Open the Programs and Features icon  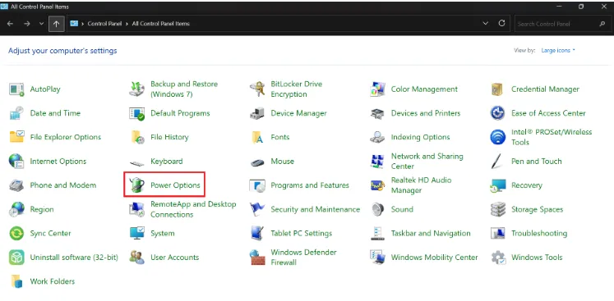257,185
